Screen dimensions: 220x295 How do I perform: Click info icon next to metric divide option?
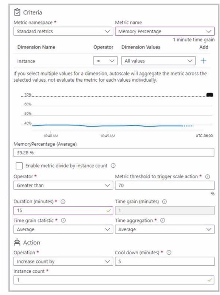pos(113,165)
